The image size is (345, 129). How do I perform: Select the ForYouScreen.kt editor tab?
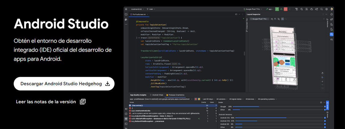(x=139, y=14)
